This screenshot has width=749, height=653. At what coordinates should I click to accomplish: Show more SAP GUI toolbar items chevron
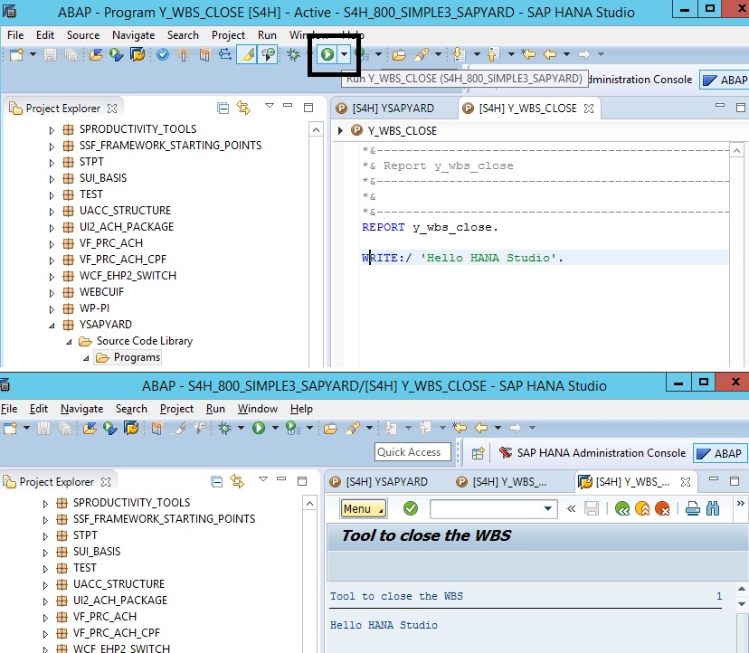pyautogui.click(x=740, y=503)
